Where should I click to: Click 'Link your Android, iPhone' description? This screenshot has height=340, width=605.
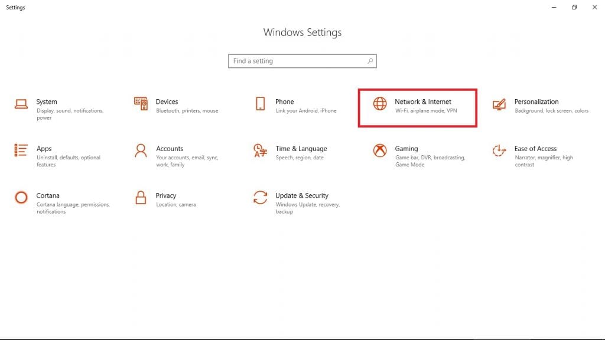click(x=306, y=111)
